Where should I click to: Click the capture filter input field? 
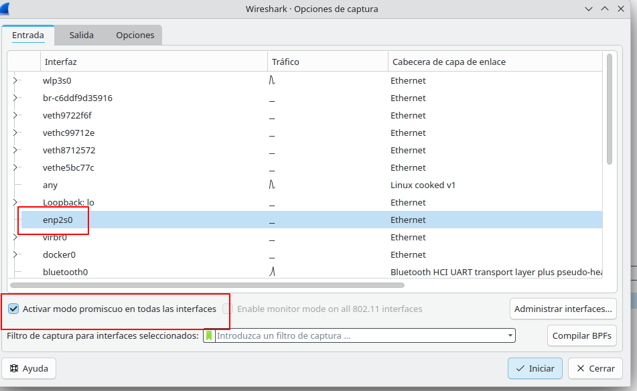click(358, 335)
